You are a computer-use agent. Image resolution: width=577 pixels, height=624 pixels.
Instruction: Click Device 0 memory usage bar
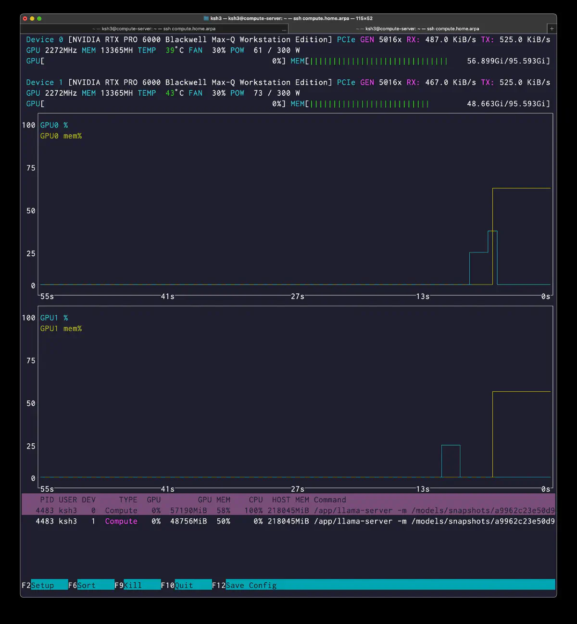tap(379, 61)
